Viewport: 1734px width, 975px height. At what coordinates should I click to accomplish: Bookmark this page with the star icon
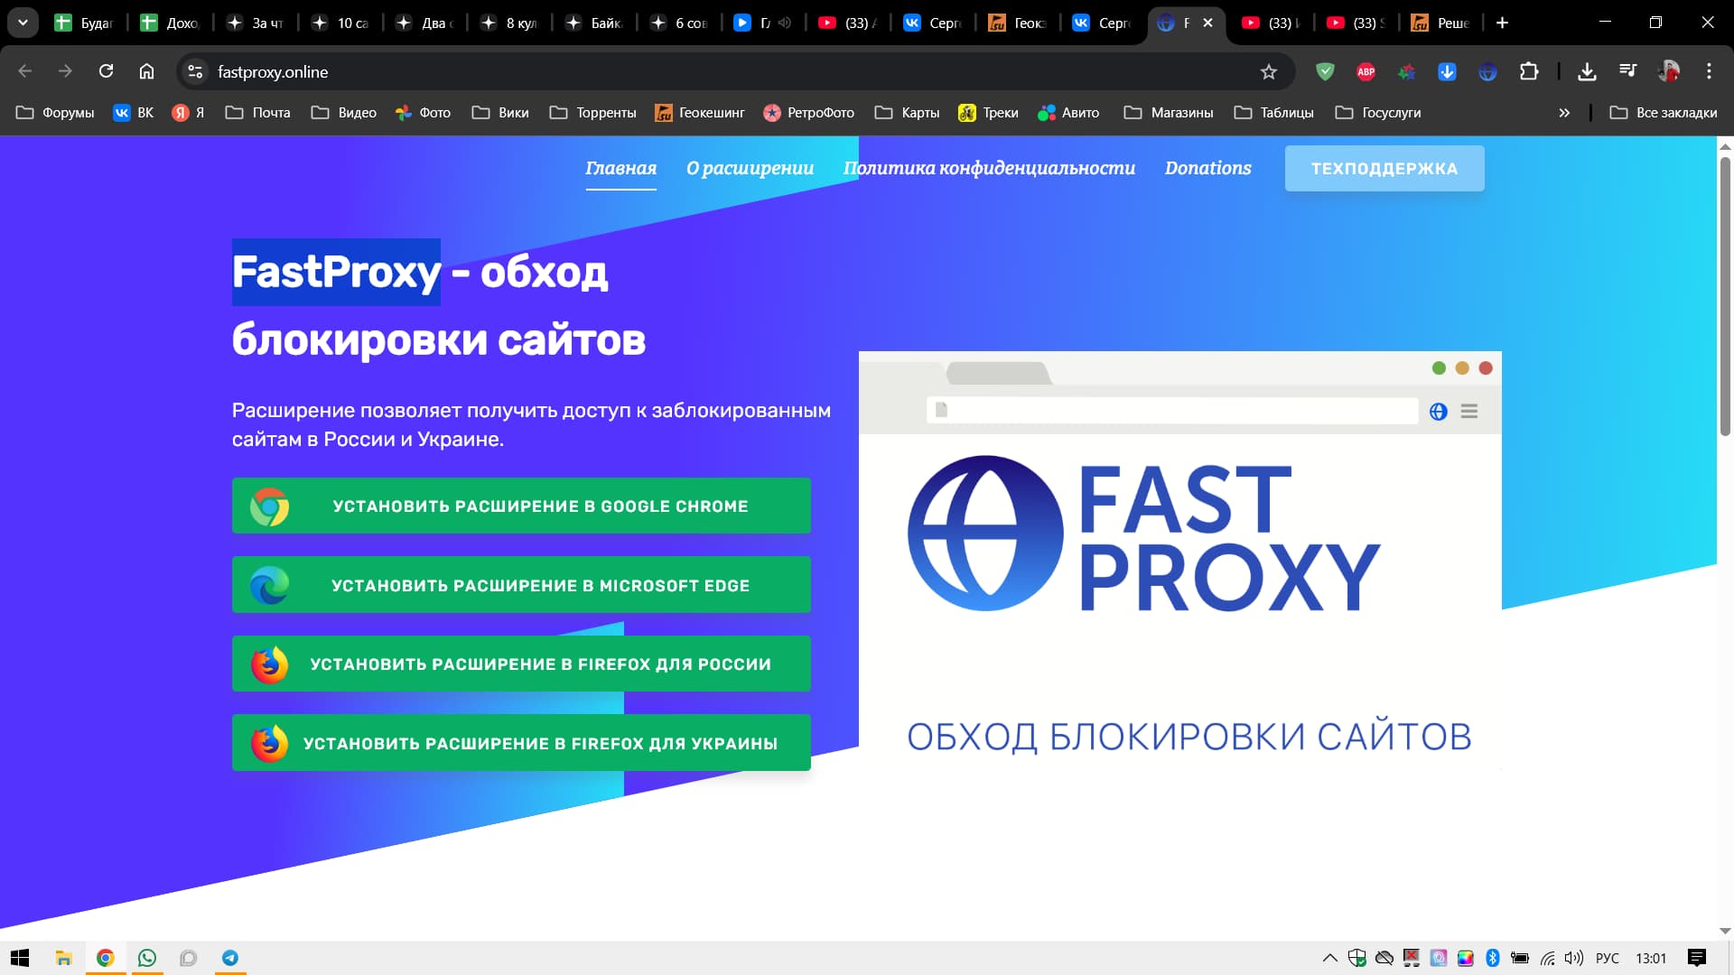1269,71
